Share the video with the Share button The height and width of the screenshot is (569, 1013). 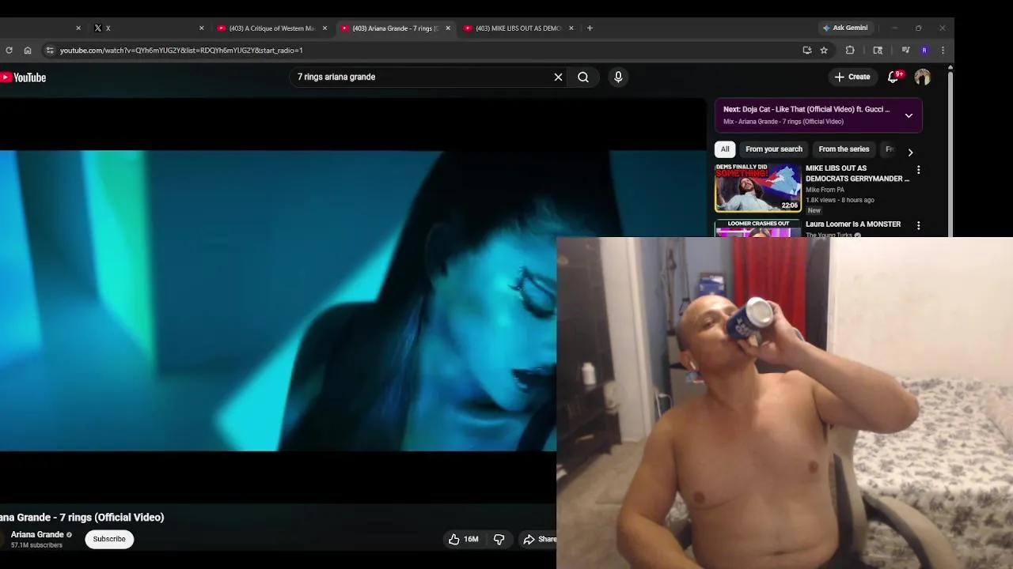click(x=539, y=539)
